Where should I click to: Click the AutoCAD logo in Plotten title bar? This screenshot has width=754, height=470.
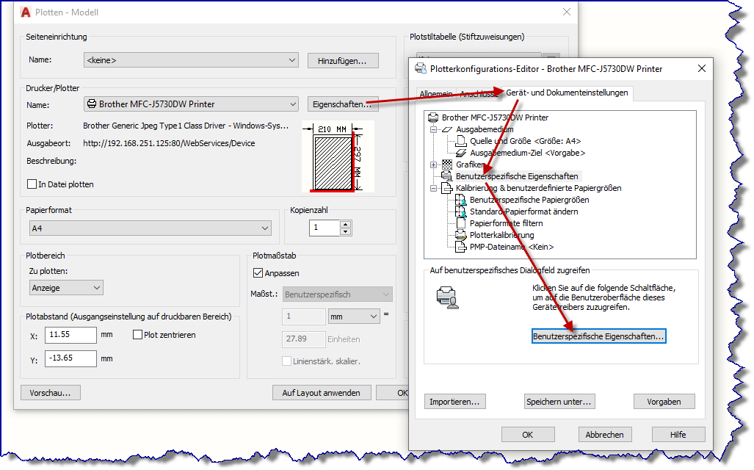26,12
